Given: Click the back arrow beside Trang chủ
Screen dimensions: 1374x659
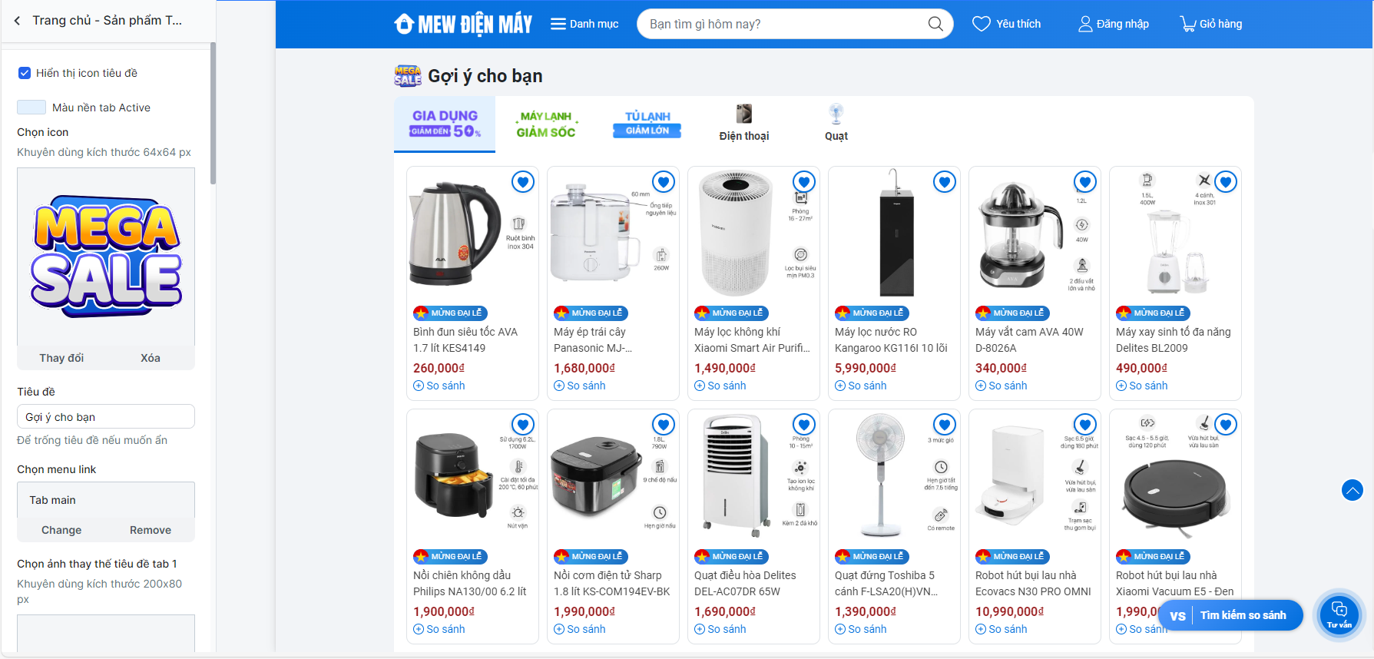Looking at the screenshot, I should [17, 21].
